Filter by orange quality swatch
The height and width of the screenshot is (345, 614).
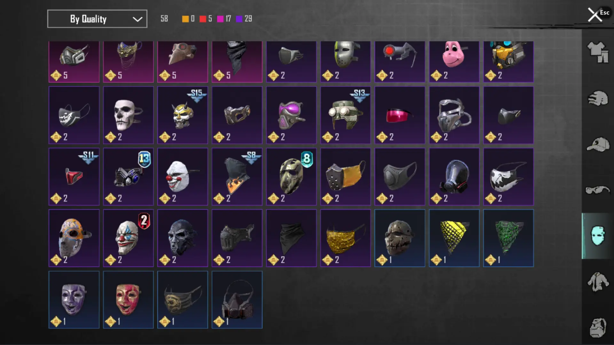pos(185,19)
